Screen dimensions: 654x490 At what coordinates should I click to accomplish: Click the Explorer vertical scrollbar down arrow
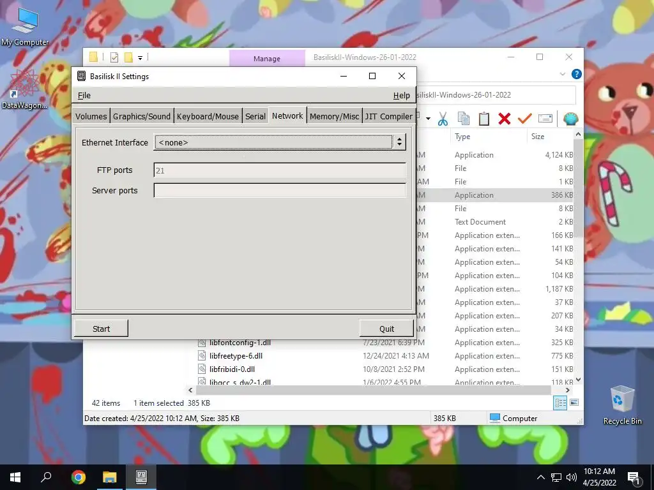[x=578, y=380]
